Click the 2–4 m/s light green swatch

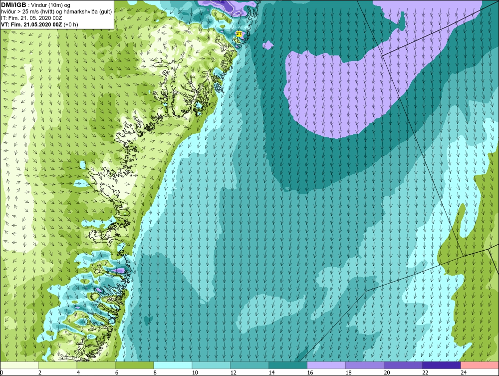coord(57,365)
